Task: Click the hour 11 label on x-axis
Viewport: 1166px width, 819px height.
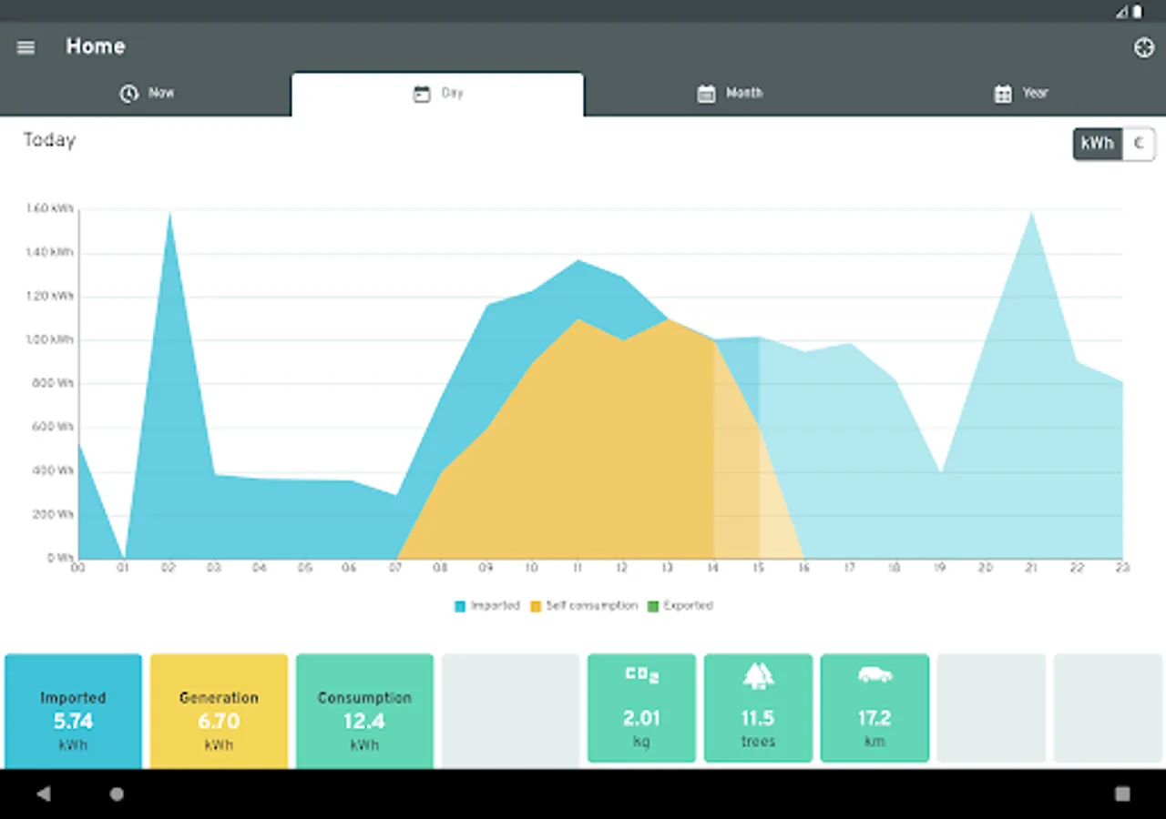Action: pos(576,568)
